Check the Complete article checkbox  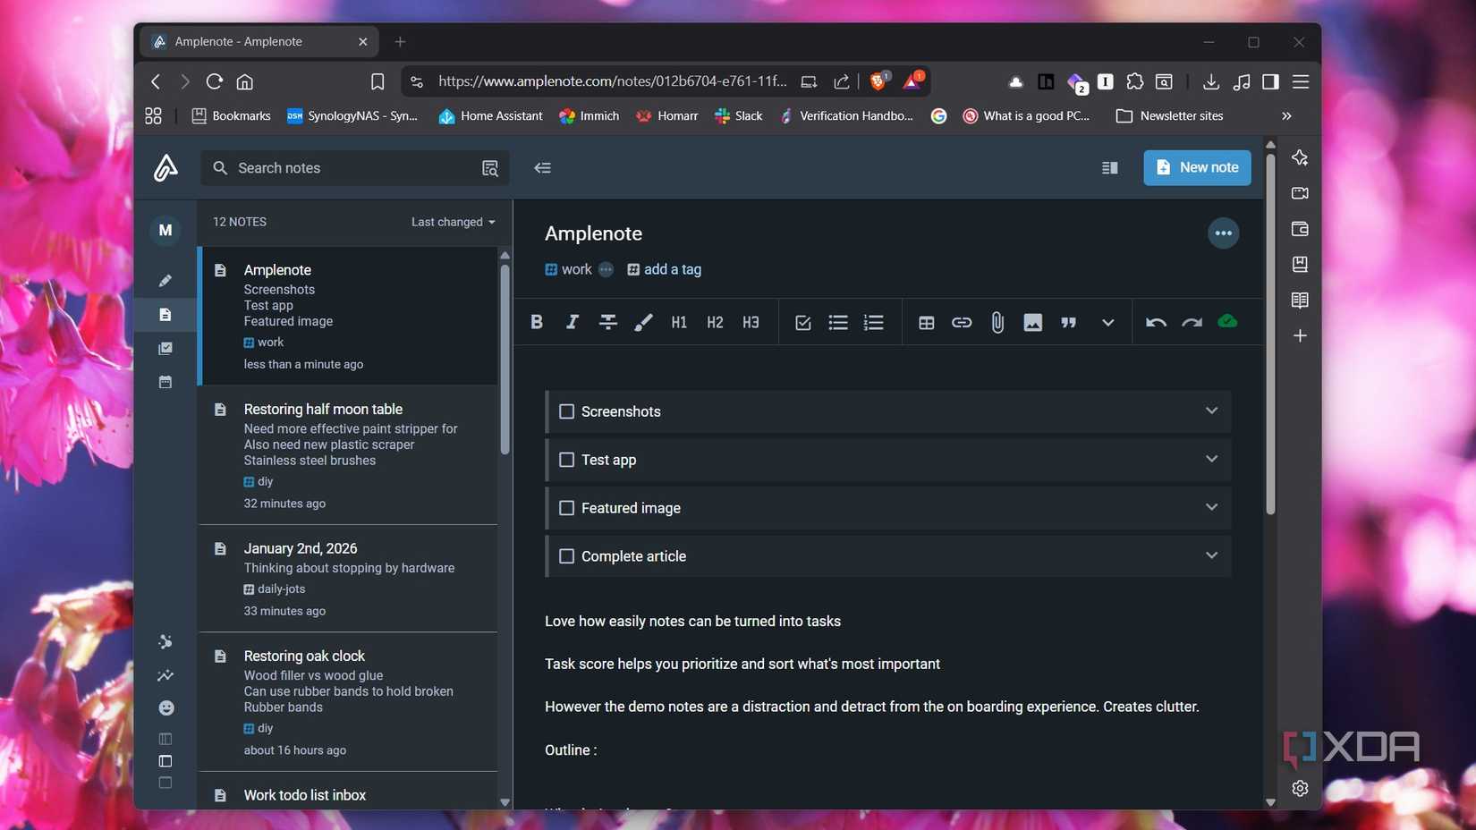[x=566, y=555]
